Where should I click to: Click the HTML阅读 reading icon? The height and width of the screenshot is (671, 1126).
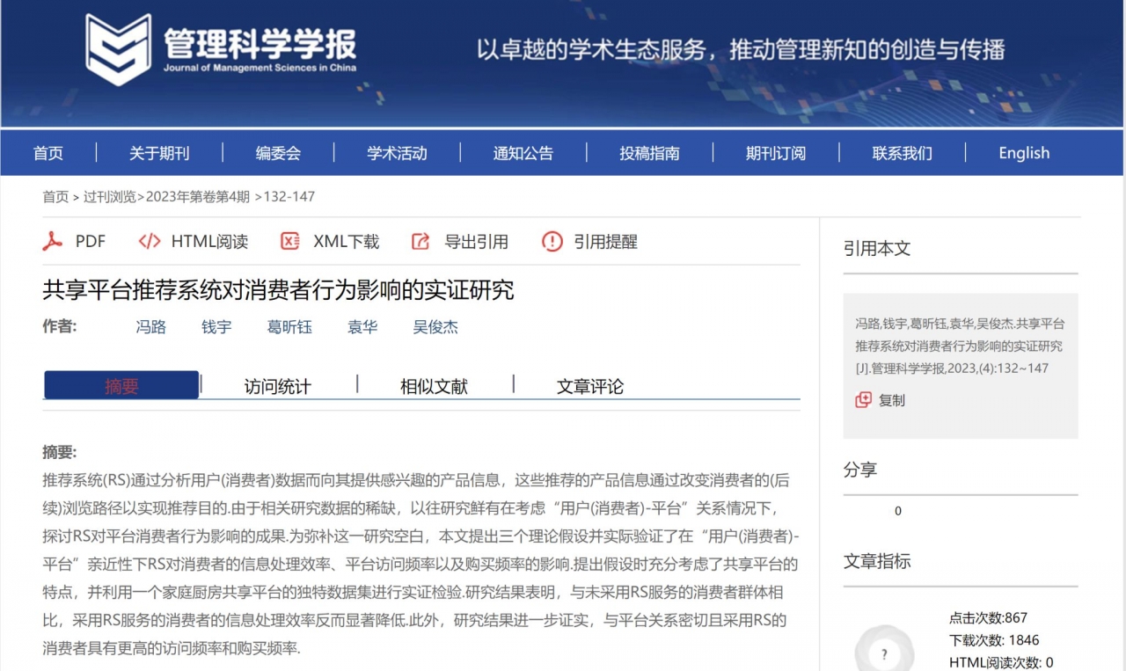pyautogui.click(x=148, y=241)
